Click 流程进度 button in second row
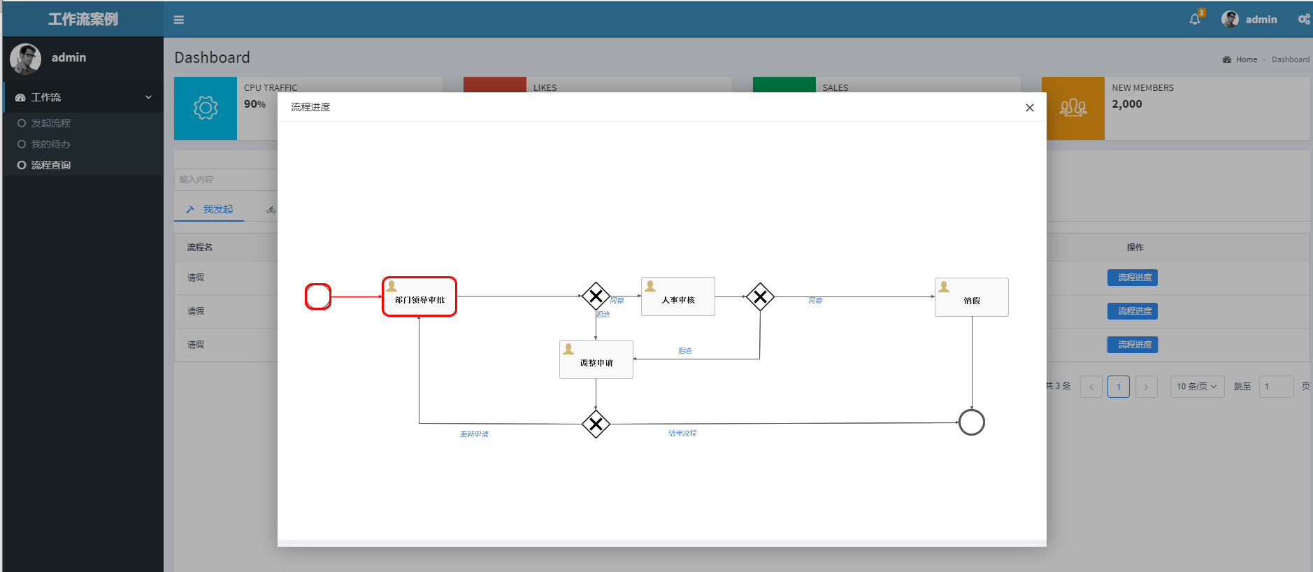This screenshot has height=572, width=1313. pos(1133,311)
